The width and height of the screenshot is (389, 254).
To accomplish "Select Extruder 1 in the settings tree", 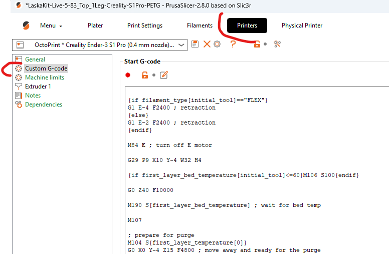I will [38, 86].
